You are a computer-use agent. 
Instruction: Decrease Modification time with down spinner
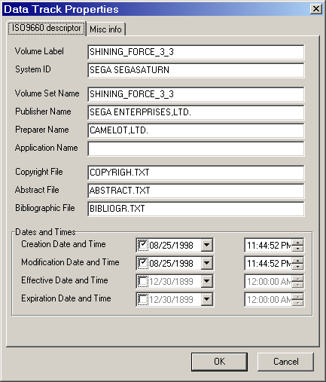tap(297, 266)
